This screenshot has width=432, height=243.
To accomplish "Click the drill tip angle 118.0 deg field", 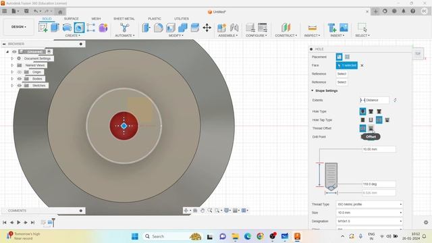I will pos(379,184).
